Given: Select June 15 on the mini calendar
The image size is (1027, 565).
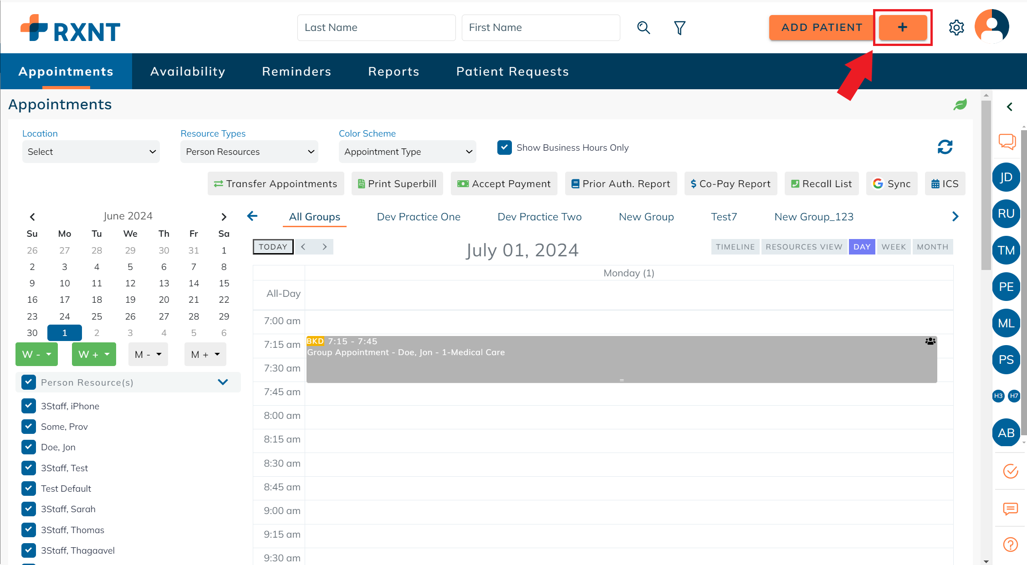Looking at the screenshot, I should (224, 283).
